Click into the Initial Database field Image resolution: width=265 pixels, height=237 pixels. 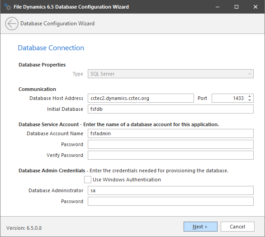click(x=170, y=109)
